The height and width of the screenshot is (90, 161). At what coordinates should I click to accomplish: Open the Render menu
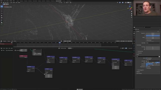pos(8,1)
